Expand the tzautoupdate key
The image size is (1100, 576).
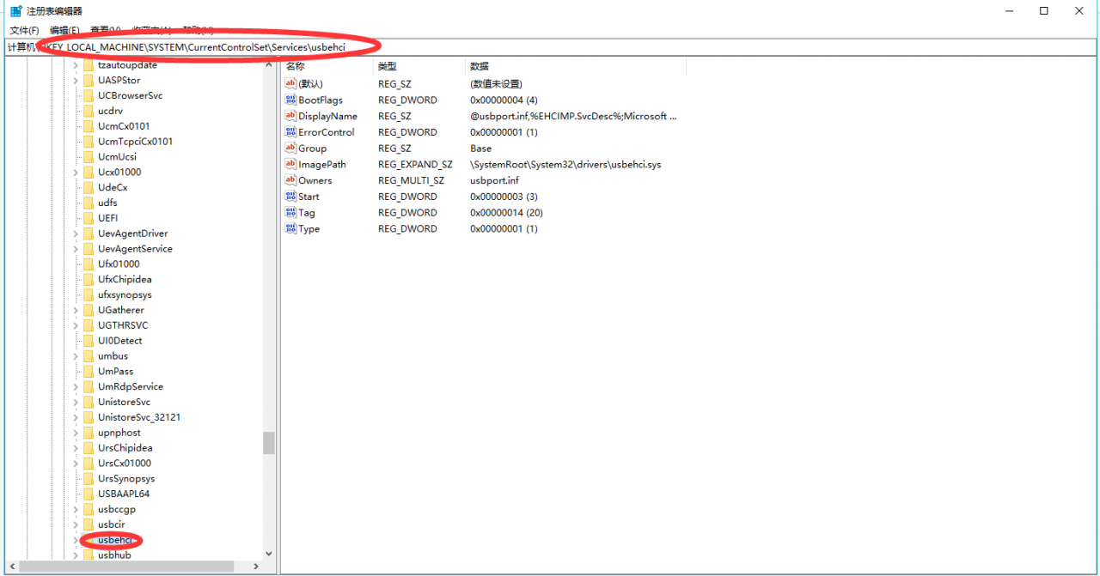(x=75, y=65)
